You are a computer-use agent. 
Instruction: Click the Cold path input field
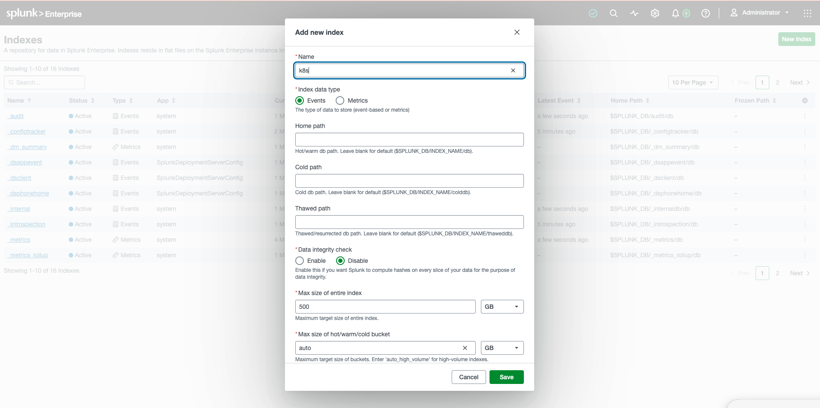410,181
